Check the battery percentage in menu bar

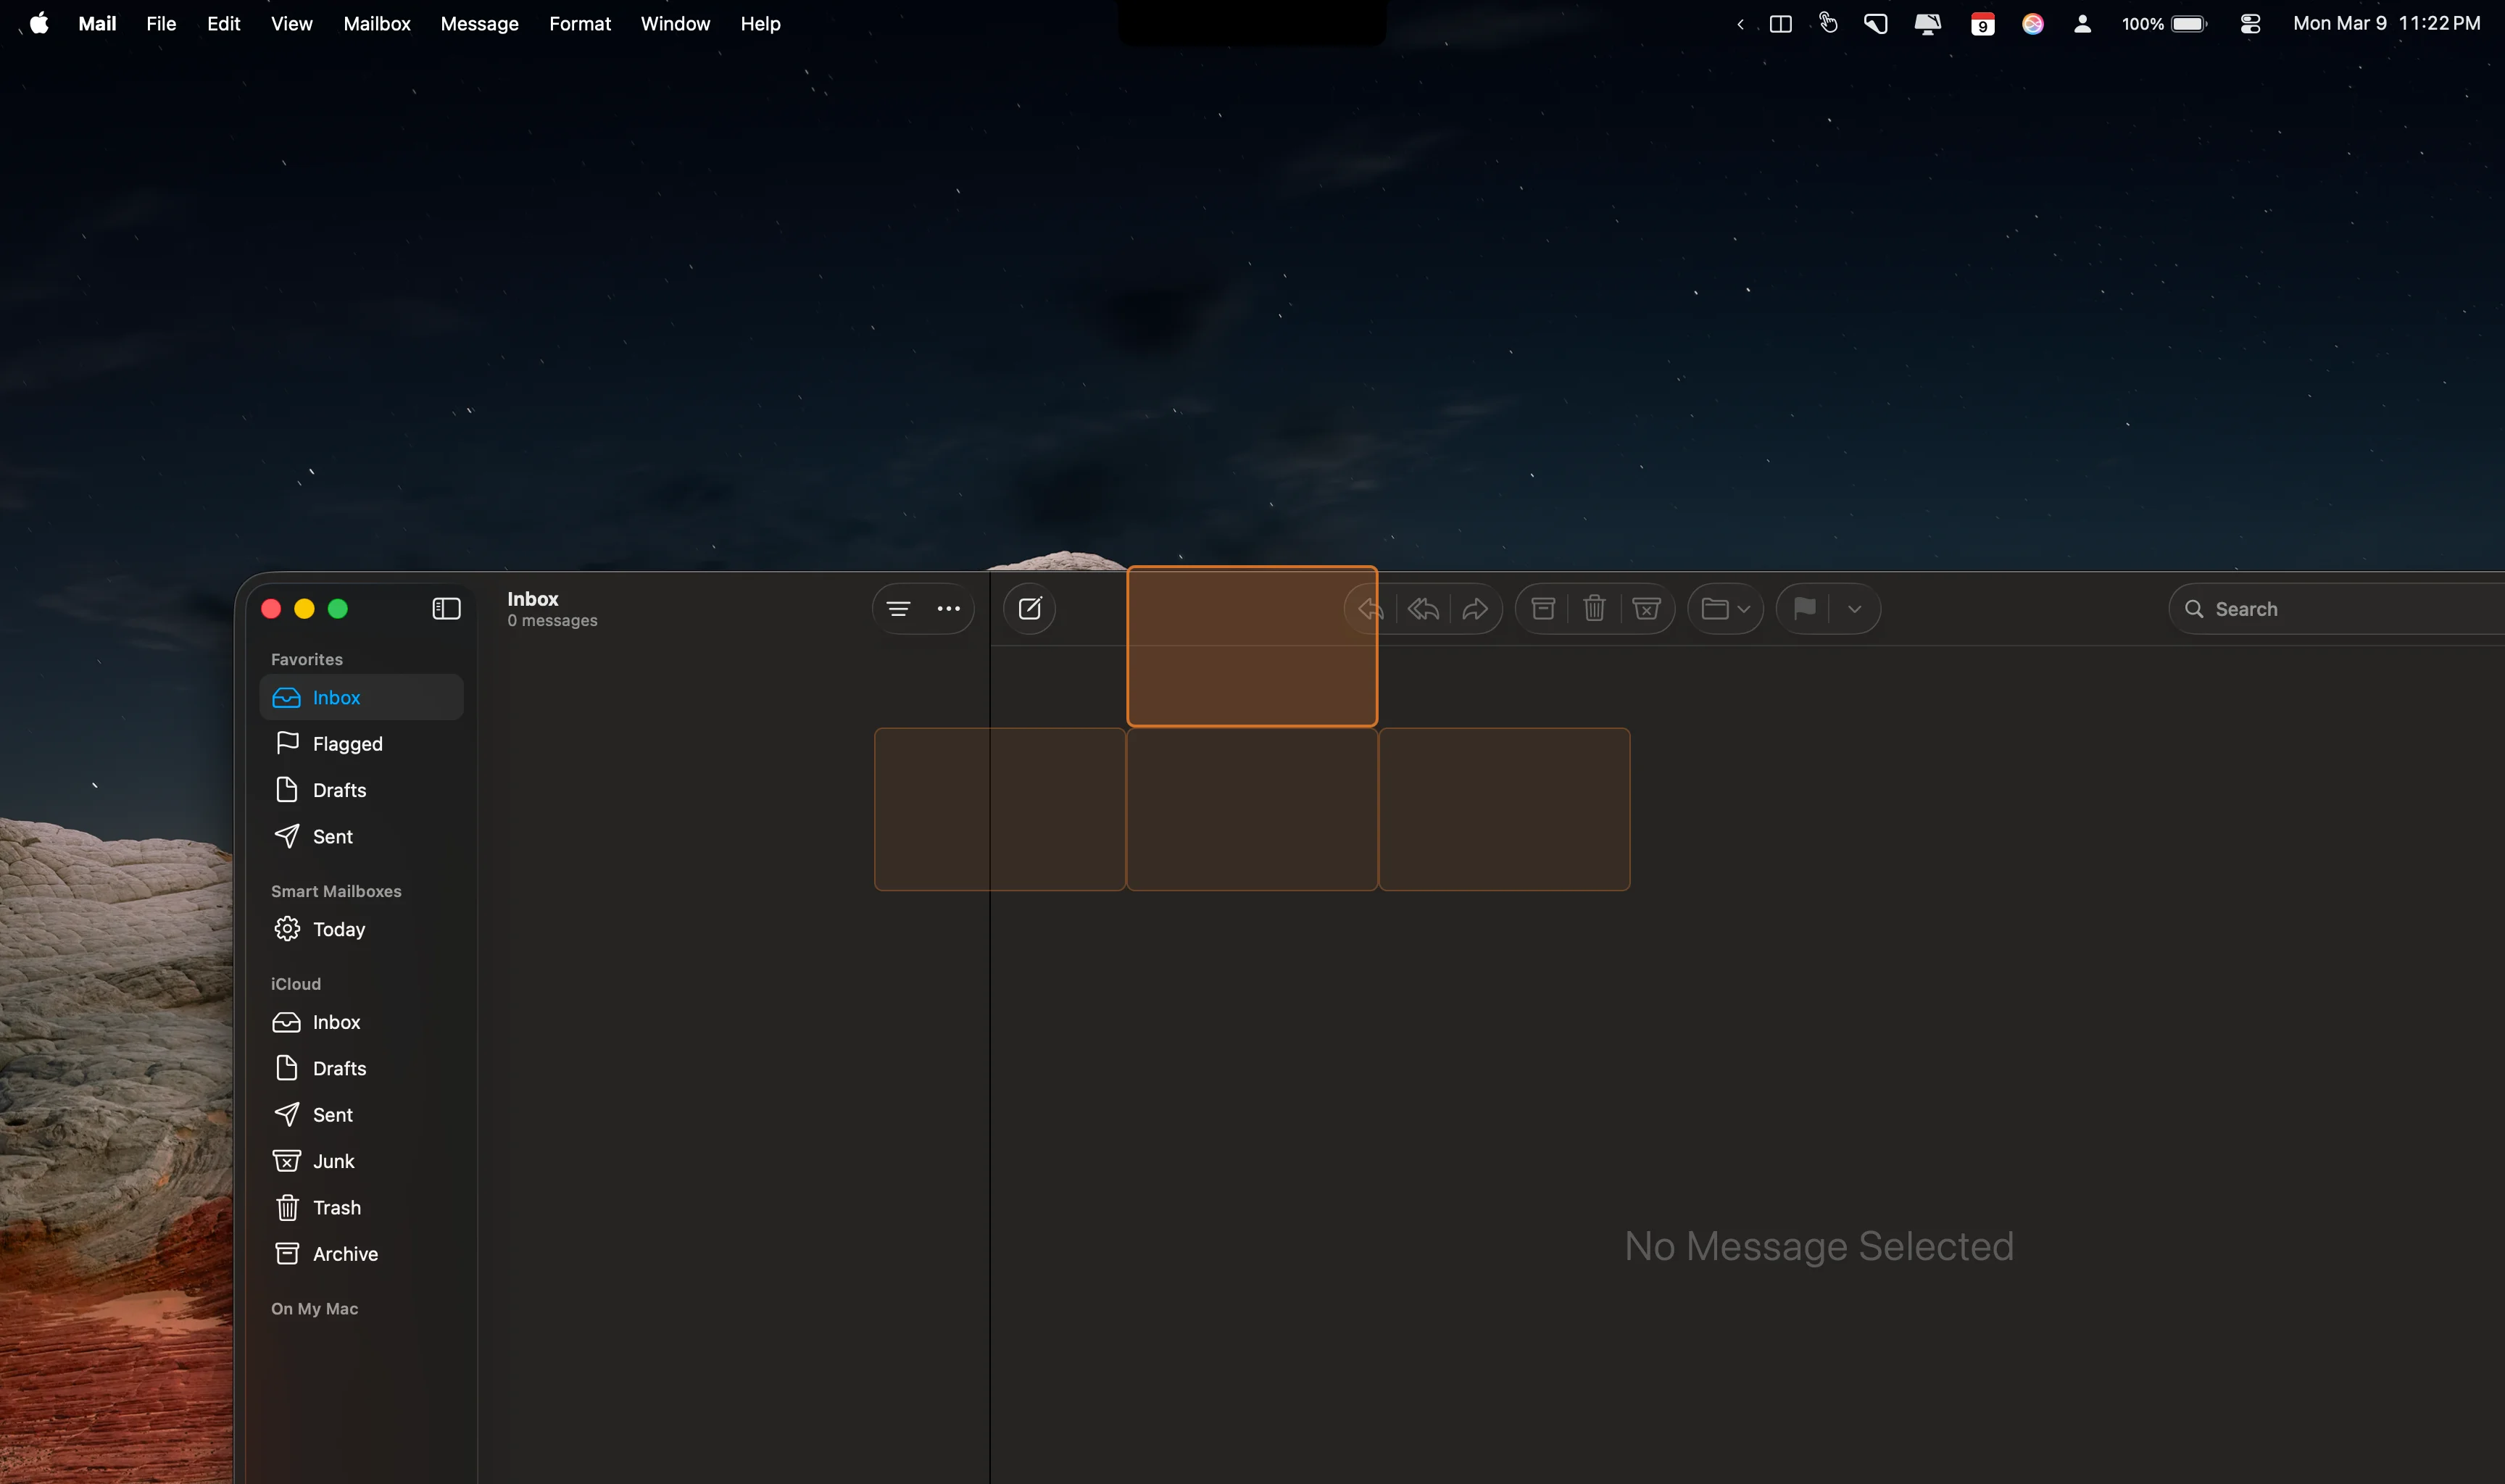[x=2142, y=23]
